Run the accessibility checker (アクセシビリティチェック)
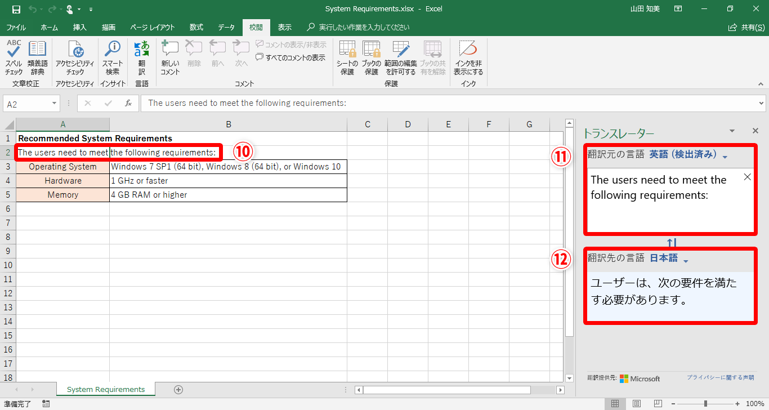This screenshot has width=769, height=410. [75, 57]
